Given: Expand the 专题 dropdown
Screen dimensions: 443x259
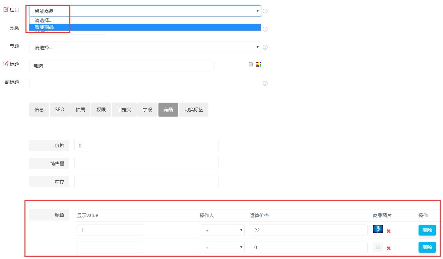Looking at the screenshot, I should (x=145, y=47).
